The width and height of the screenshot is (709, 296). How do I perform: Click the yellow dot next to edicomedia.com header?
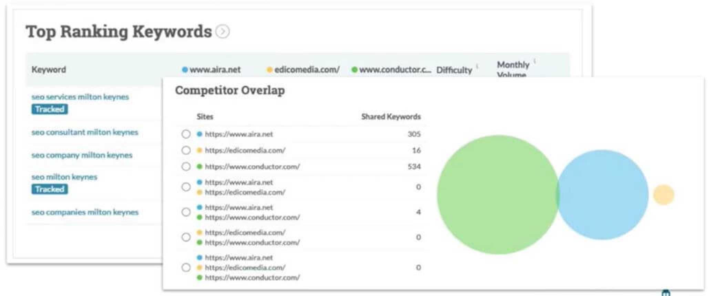269,70
